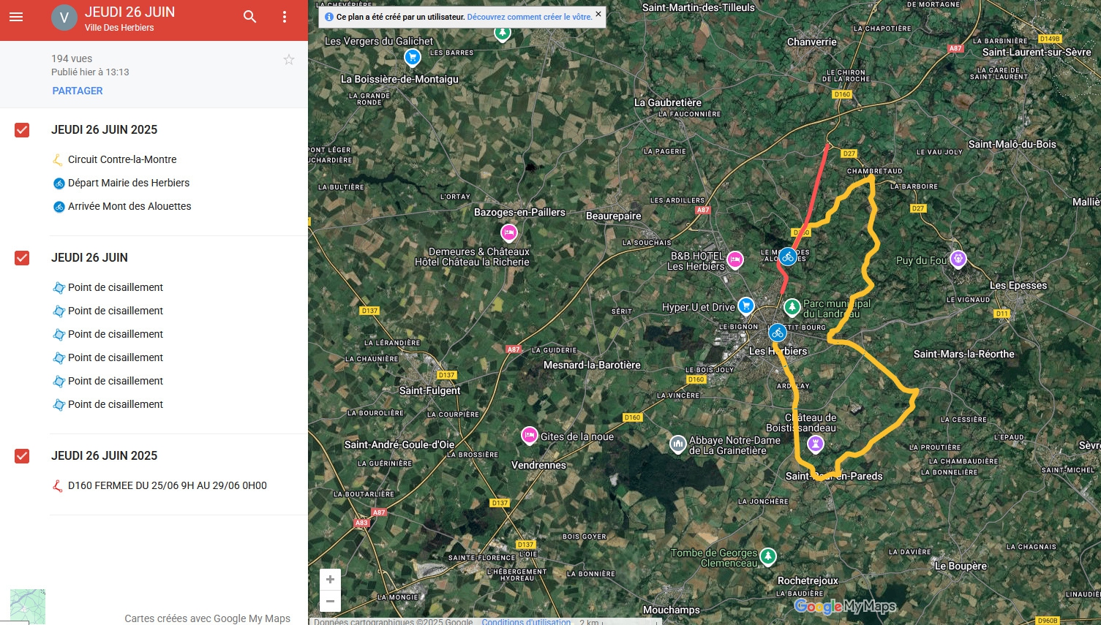The height and width of the screenshot is (625, 1101).
Task: Click the Vendrennes town label
Action: tap(538, 465)
